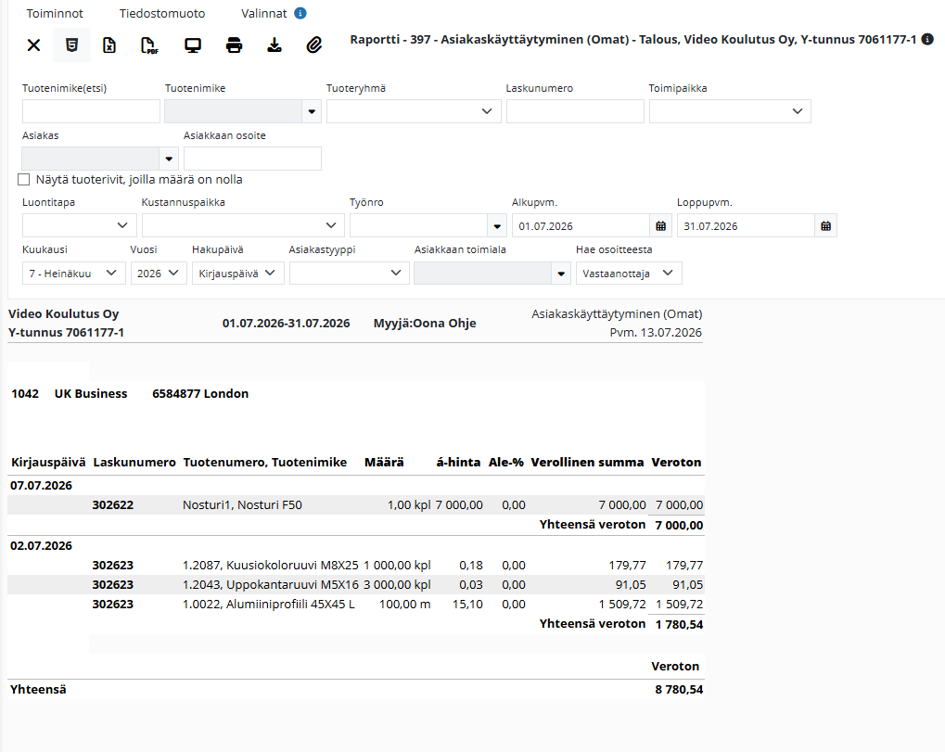Export report as PDF icon
Viewport: 945px width, 752px height.
(149, 45)
